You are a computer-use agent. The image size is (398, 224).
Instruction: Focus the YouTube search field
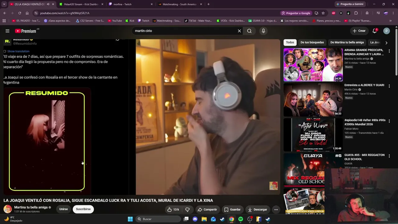pos(185,31)
